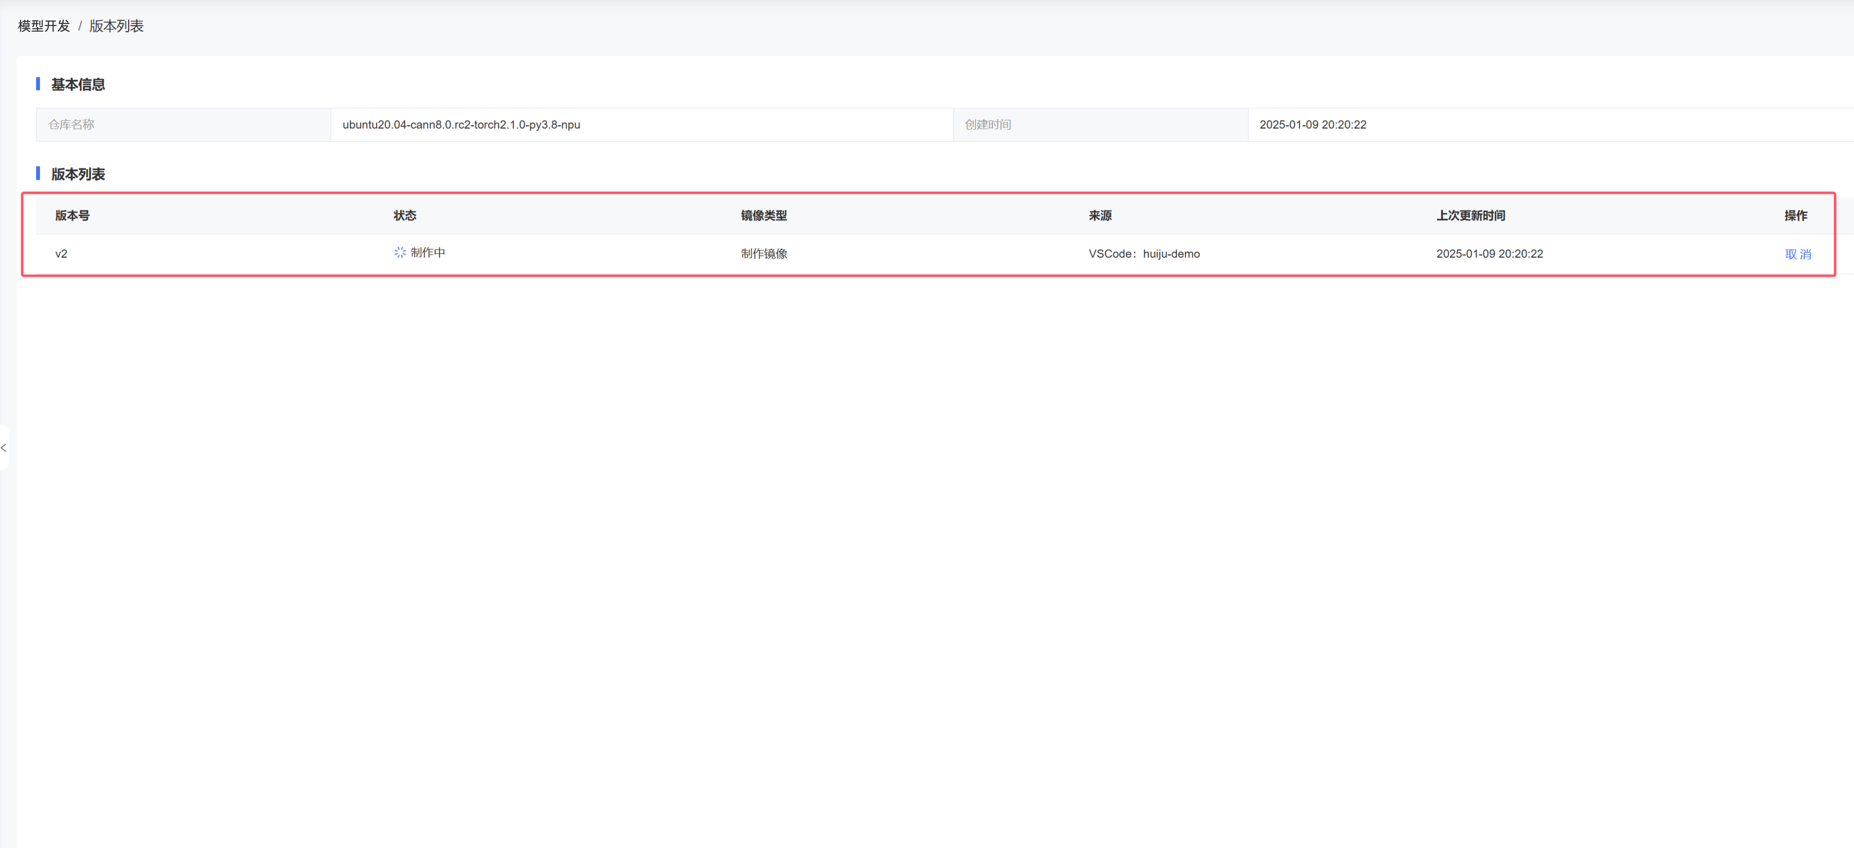Click the 基本信息 section heading
Viewport: 1854px width, 848px height.
coord(78,85)
